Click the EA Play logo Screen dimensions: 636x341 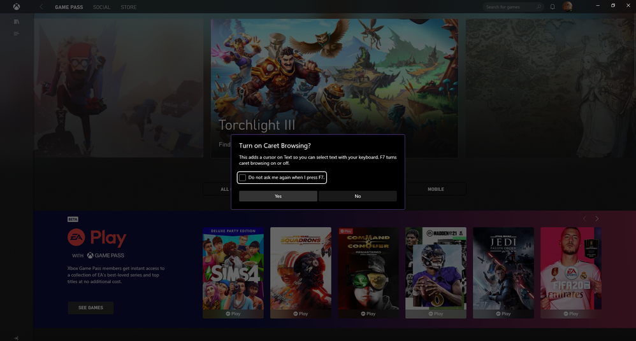tap(96, 238)
